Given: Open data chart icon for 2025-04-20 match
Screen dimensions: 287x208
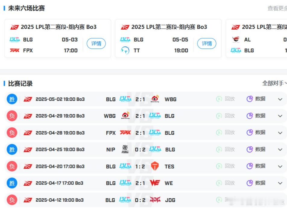Looking at the screenshot, I should (250, 166).
